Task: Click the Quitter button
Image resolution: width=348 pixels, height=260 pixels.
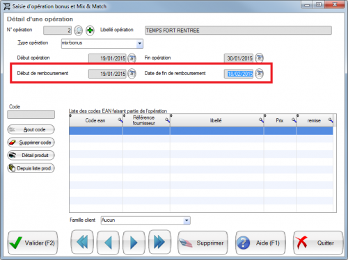Action: (x=318, y=243)
